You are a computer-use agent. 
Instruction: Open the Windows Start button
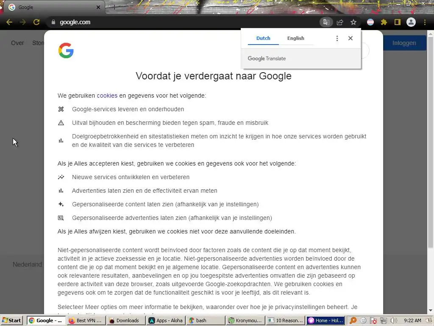[x=11, y=320]
